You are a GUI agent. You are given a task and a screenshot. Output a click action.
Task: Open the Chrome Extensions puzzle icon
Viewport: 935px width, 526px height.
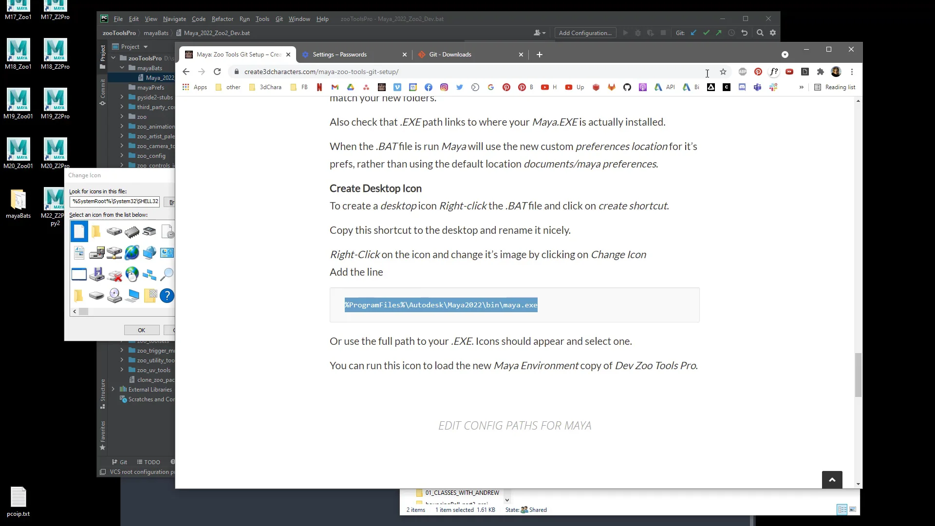[x=821, y=72]
